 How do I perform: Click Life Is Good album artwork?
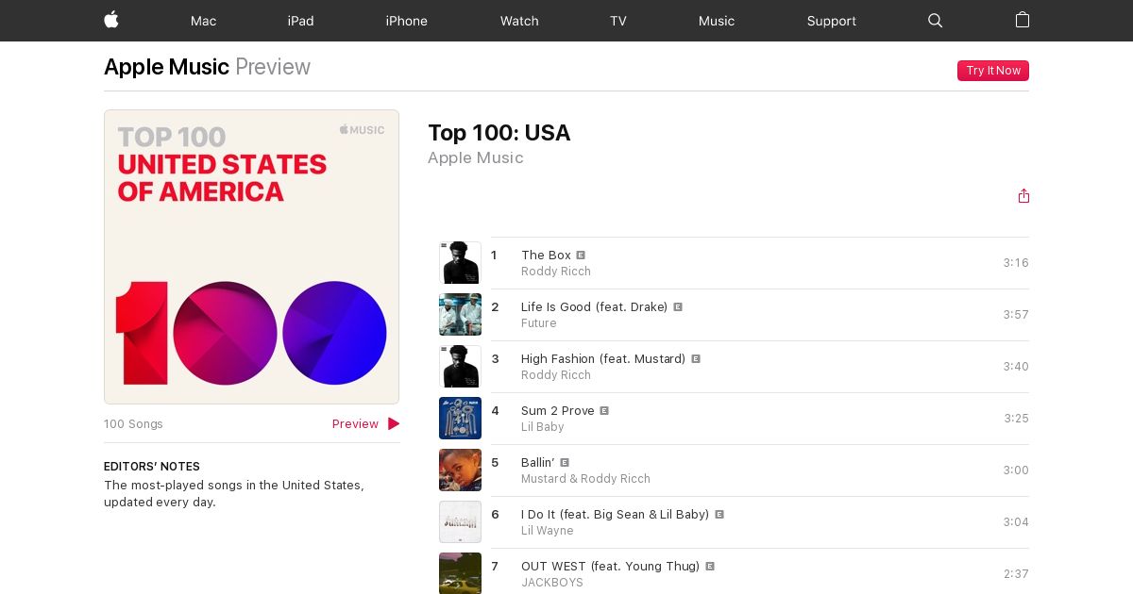460,315
